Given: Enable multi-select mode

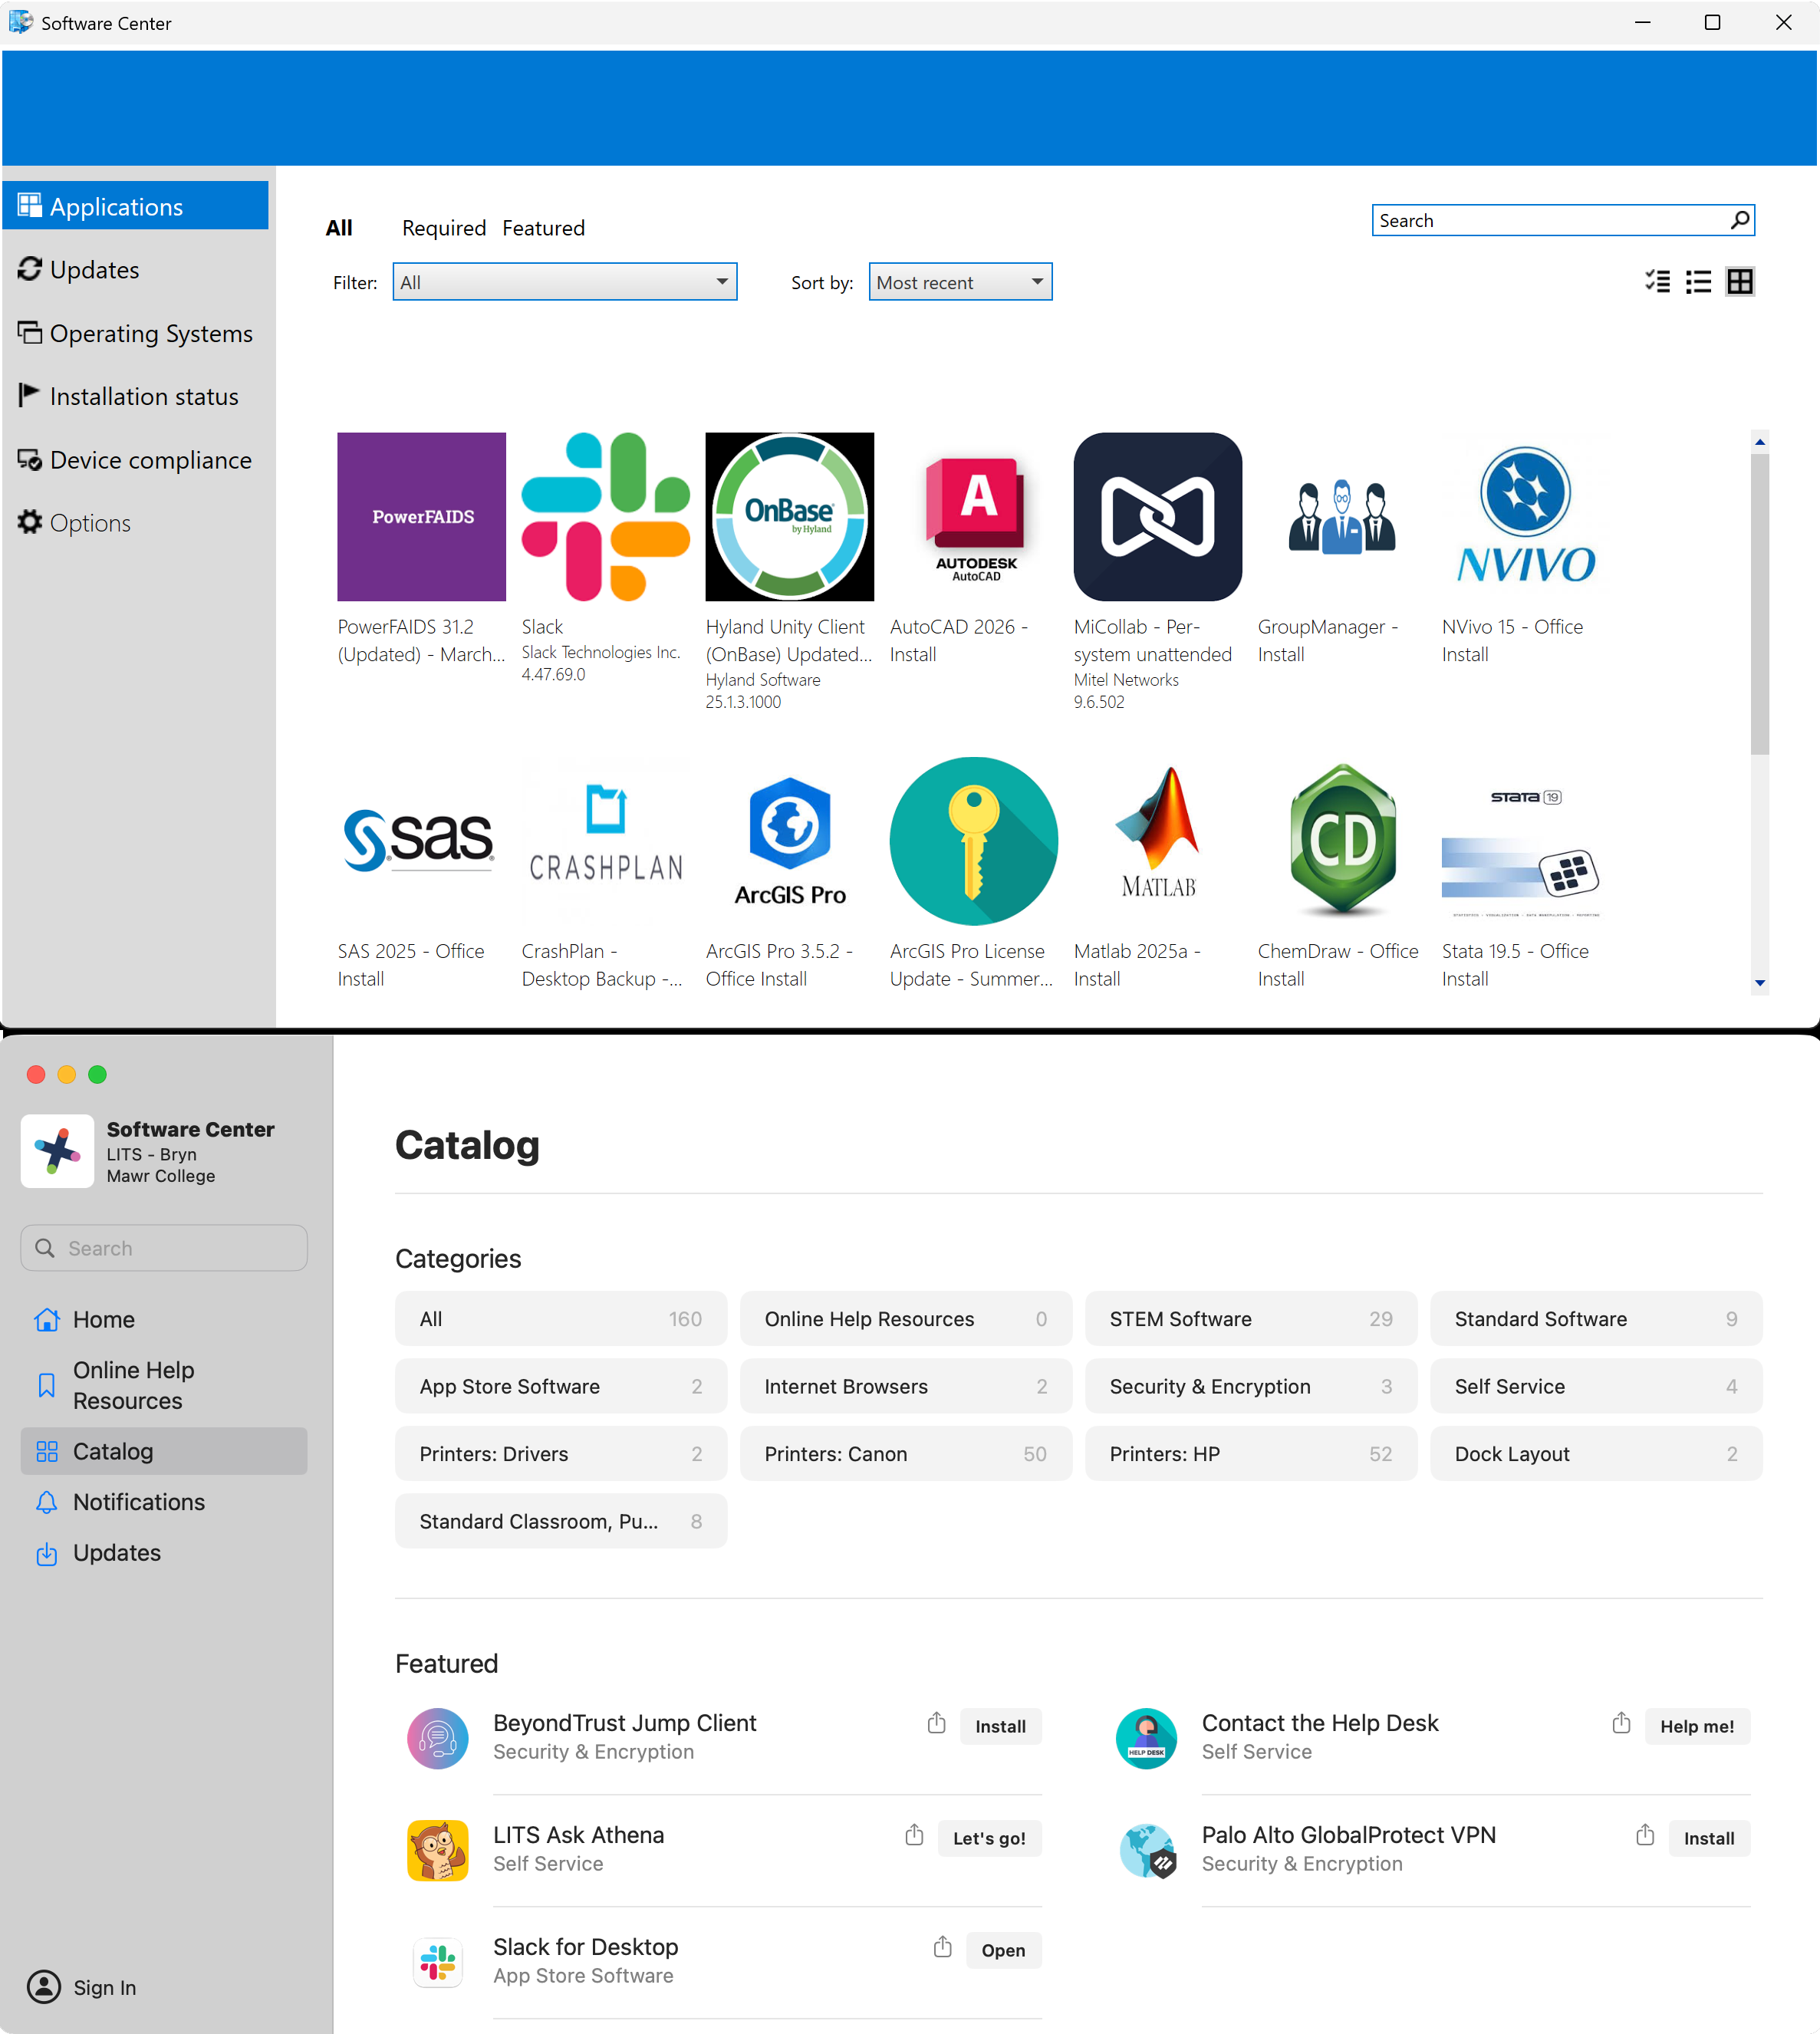Looking at the screenshot, I should tap(1657, 281).
